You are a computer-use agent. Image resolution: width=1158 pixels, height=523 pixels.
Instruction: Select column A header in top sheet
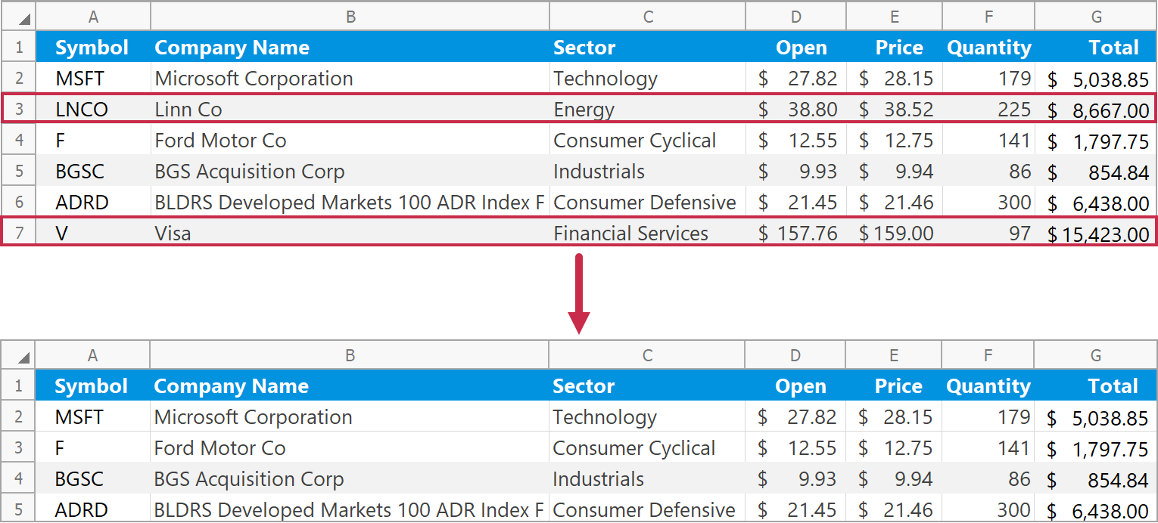[93, 17]
